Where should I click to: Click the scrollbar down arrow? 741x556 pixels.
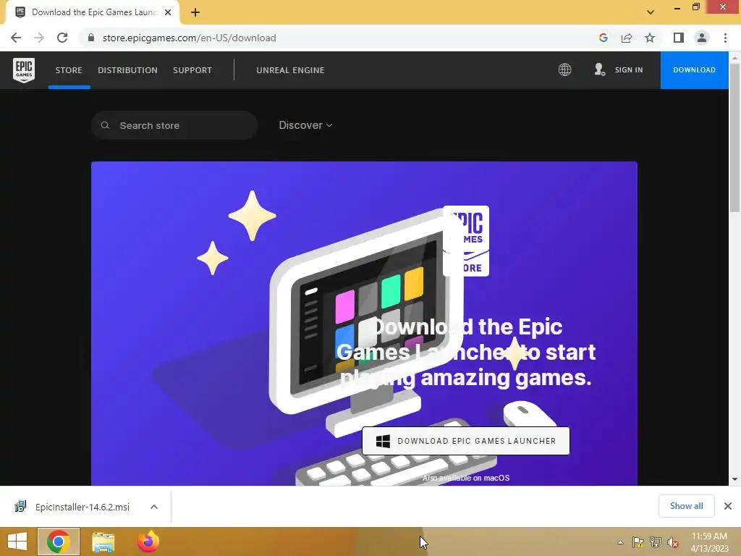click(x=734, y=479)
